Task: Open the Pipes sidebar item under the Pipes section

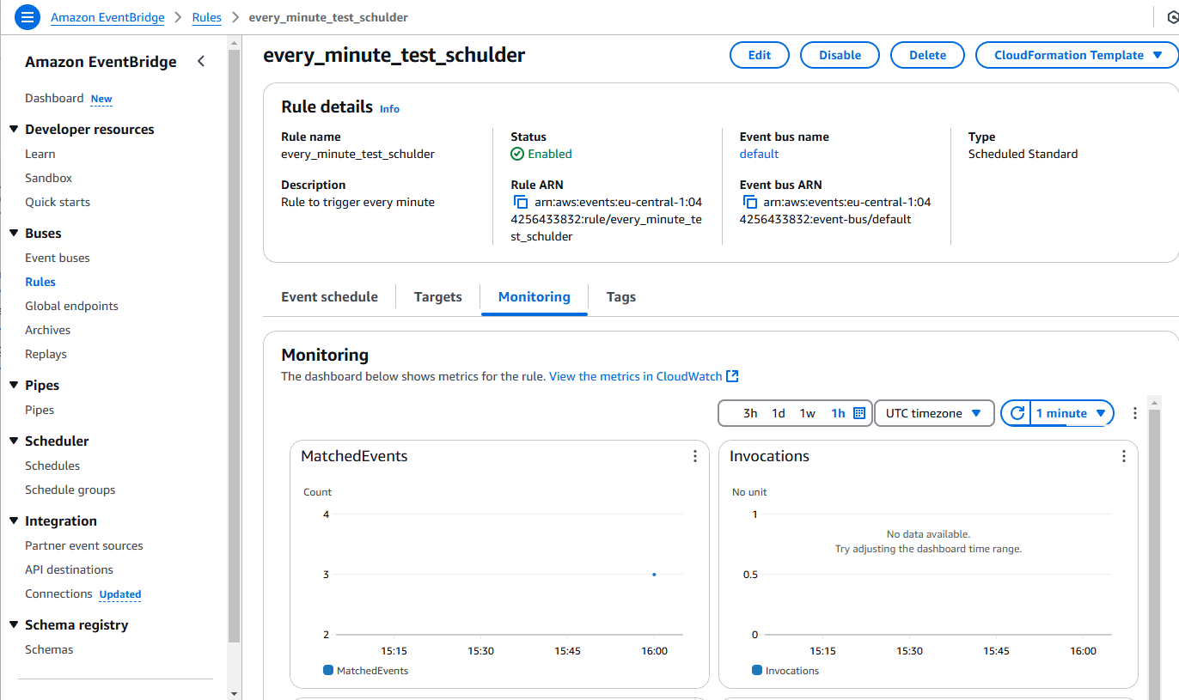Action: tap(40, 410)
